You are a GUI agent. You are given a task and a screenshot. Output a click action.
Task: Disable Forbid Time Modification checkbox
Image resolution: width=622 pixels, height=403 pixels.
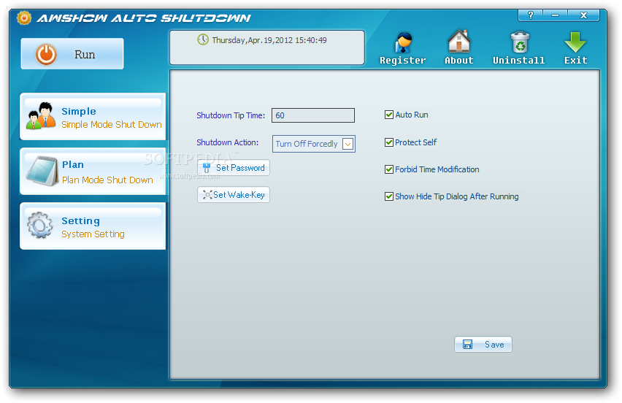pyautogui.click(x=388, y=169)
